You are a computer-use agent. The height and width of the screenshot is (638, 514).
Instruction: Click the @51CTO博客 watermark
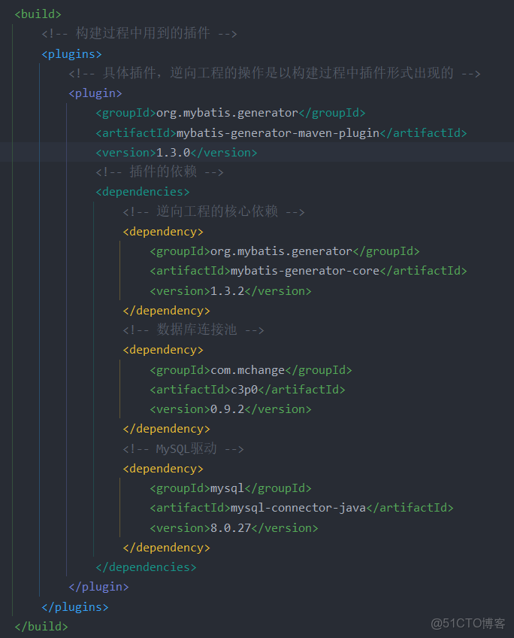click(x=468, y=623)
